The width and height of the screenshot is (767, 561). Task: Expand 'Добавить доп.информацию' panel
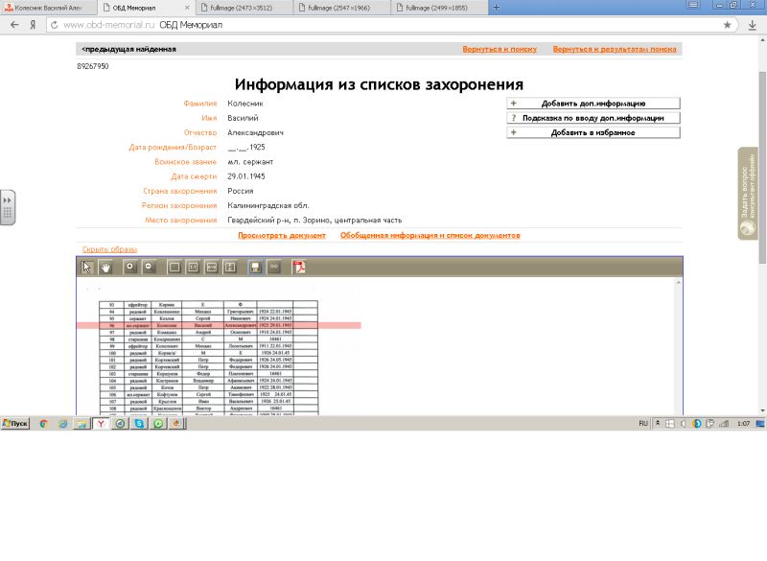click(593, 103)
